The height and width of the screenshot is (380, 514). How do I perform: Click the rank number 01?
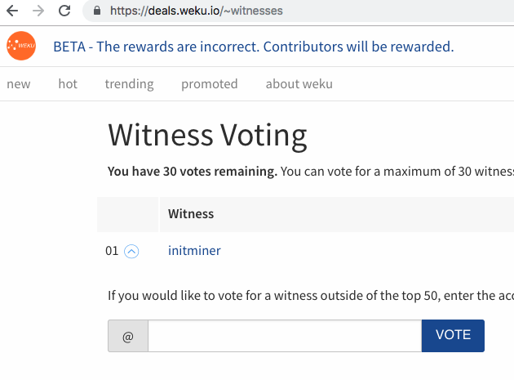113,251
